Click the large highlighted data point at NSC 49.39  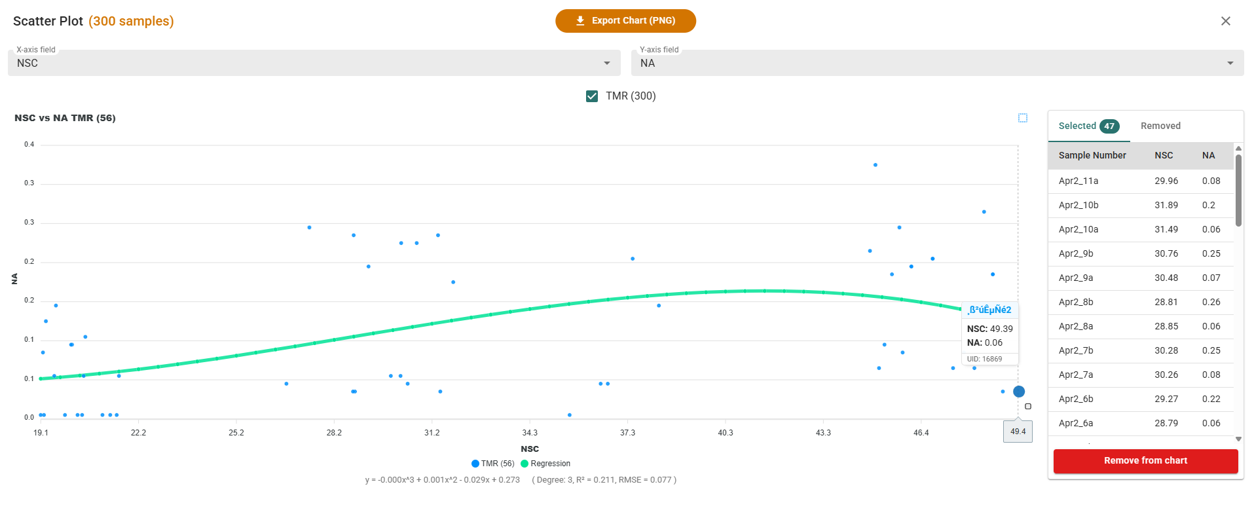click(1019, 392)
